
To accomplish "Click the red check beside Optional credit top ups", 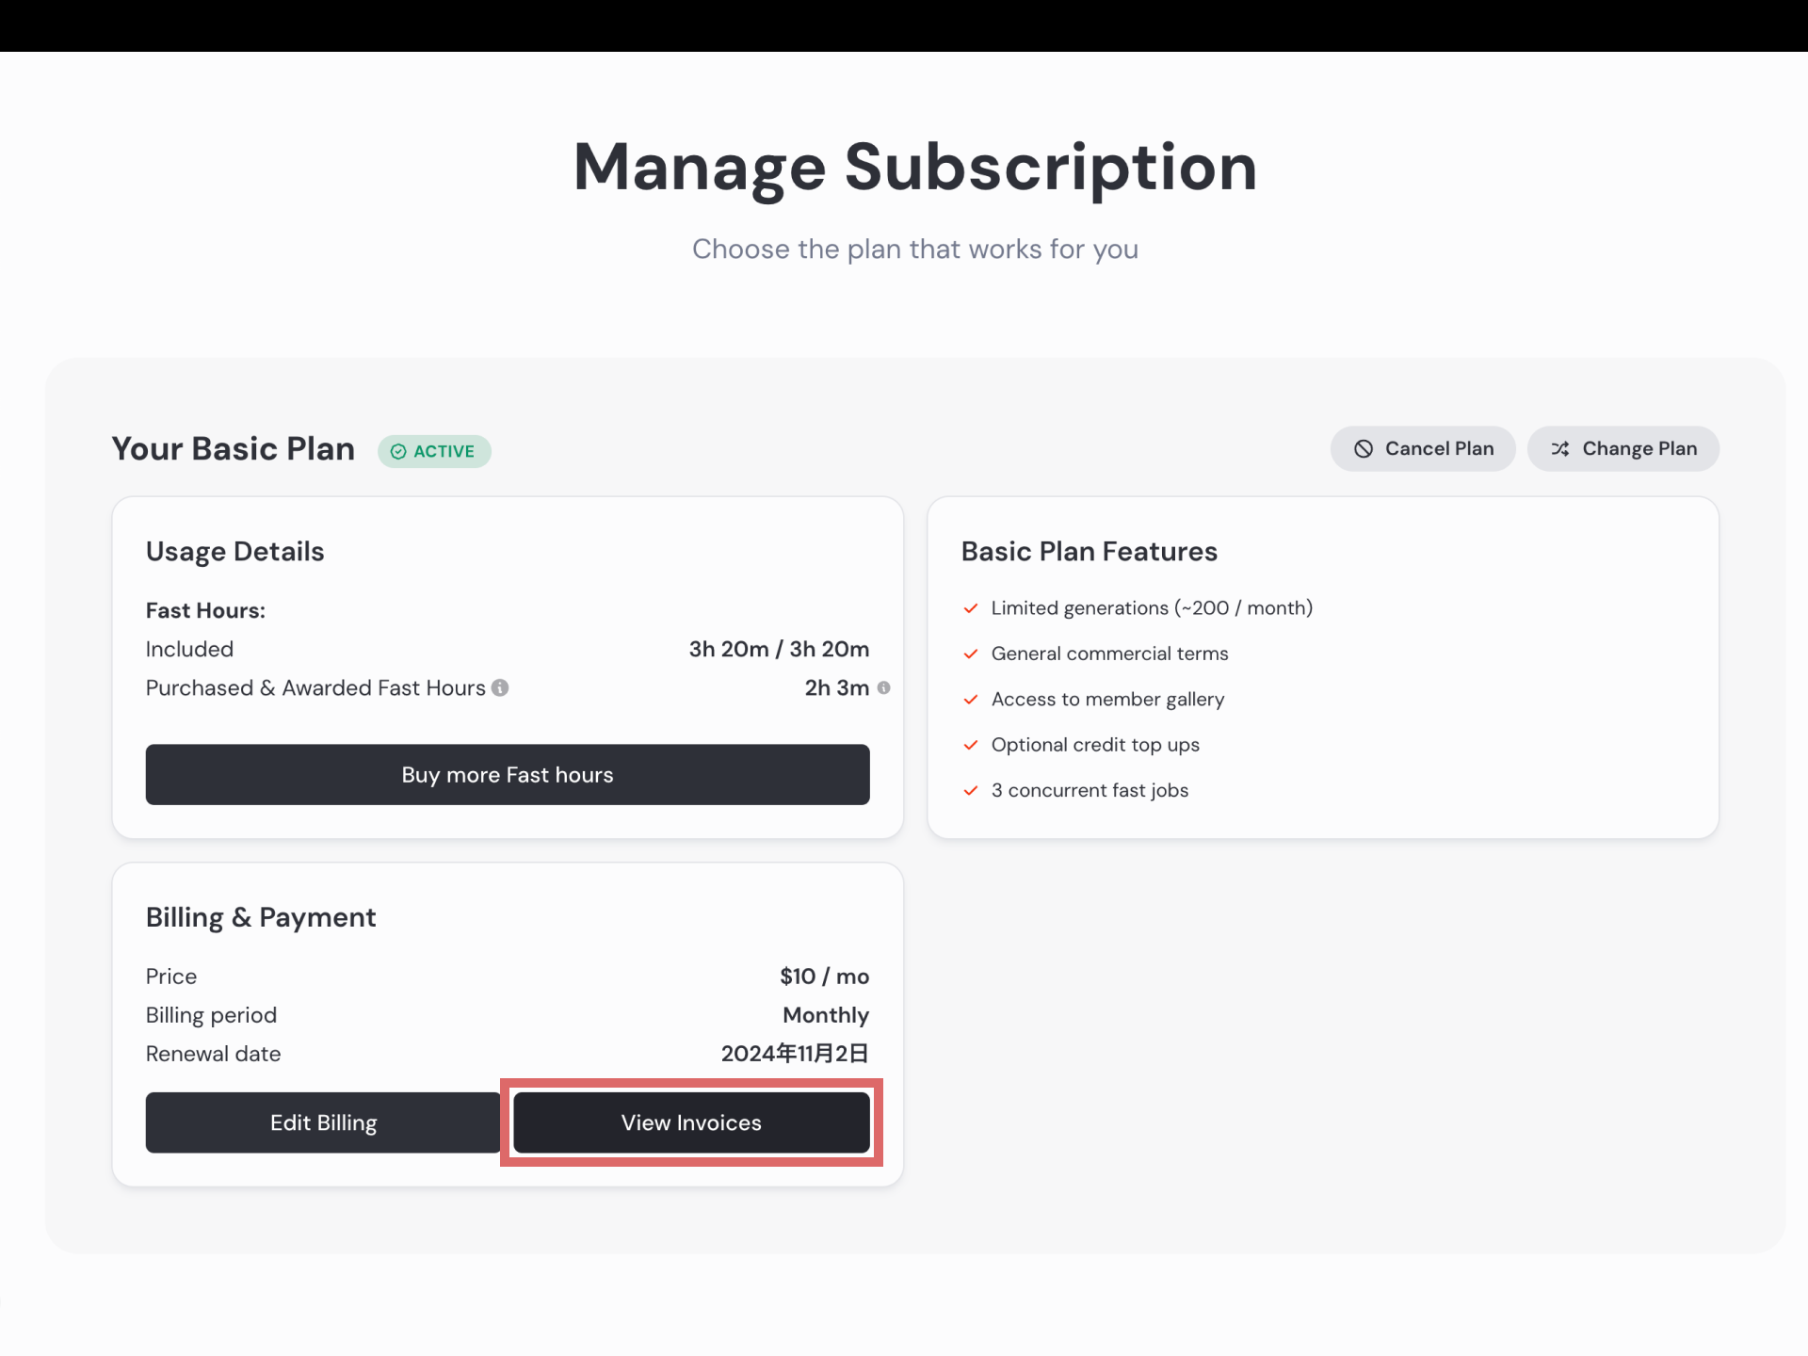I will pyautogui.click(x=971, y=745).
